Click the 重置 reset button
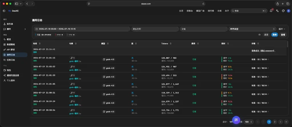292x127 pixels. pos(266,35)
